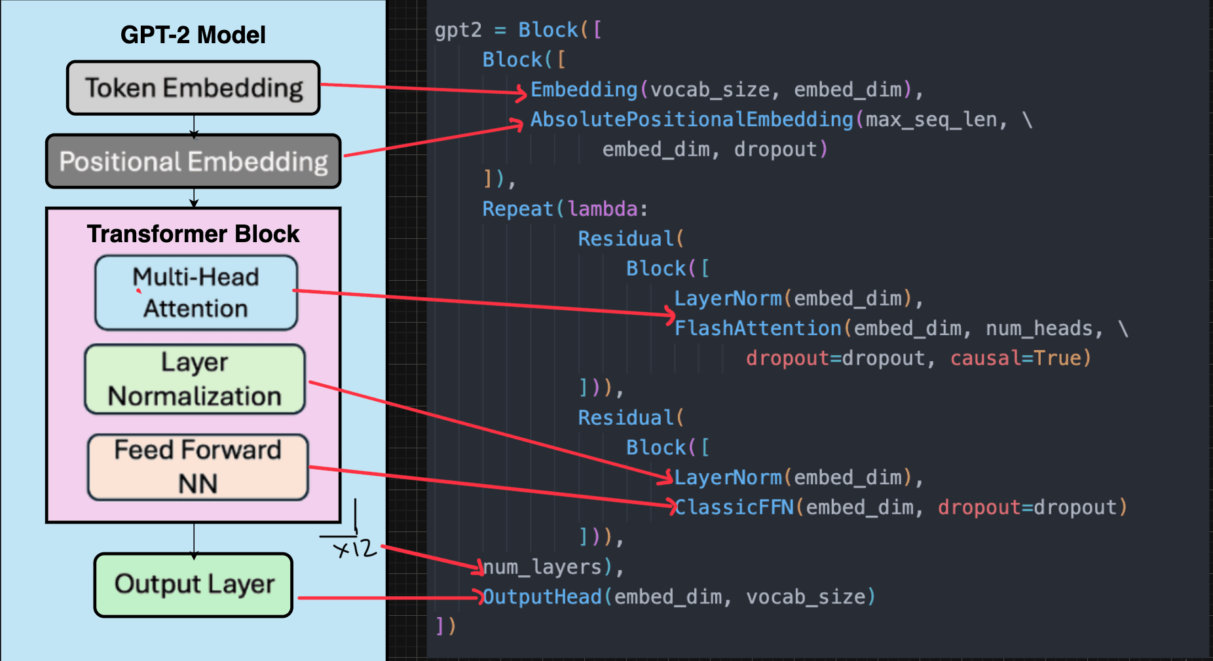Click the Multi-Head Attention block

pyautogui.click(x=195, y=293)
